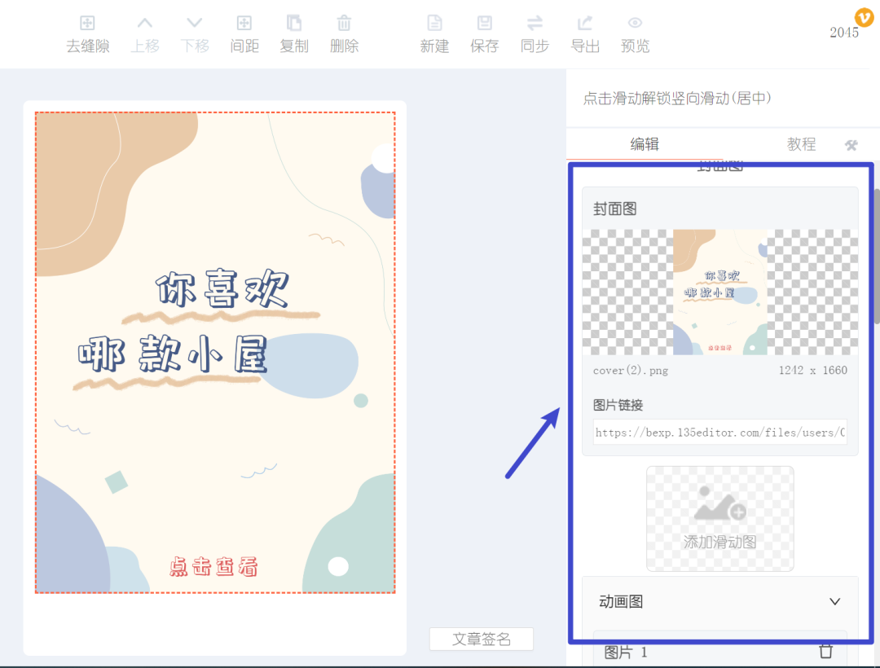
Task: Click the 图片 1 row label
Action: click(x=625, y=653)
